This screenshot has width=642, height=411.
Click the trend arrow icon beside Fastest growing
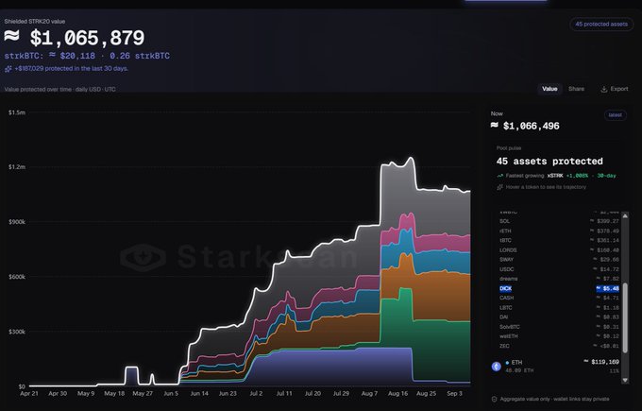pos(500,176)
